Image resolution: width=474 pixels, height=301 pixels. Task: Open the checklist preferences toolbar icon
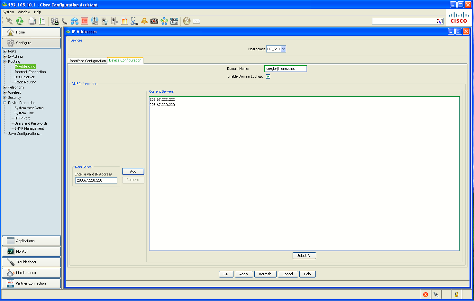click(42, 21)
